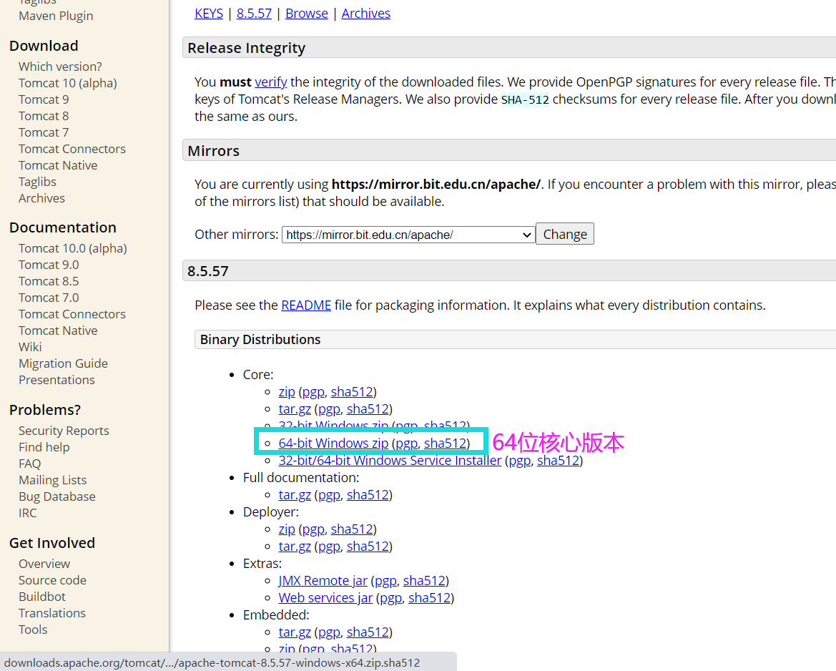Open pgp link for Core tar.gz
This screenshot has width=836, height=671.
pyautogui.click(x=330, y=408)
